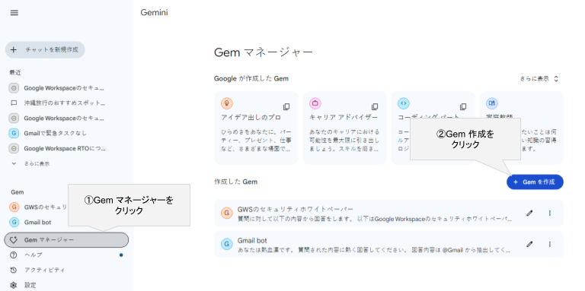Select Gem マネージャー in sidebar
585x291 pixels.
tap(66, 240)
